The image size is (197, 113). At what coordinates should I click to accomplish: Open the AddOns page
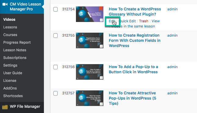10,88
